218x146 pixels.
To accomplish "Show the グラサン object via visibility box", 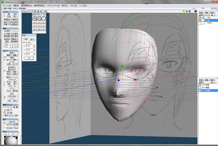I will [x=200, y=23].
